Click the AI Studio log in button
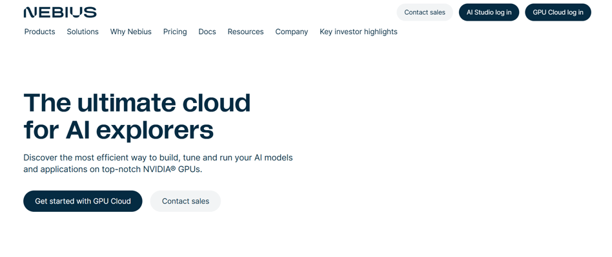This screenshot has height=257, width=612. click(489, 12)
